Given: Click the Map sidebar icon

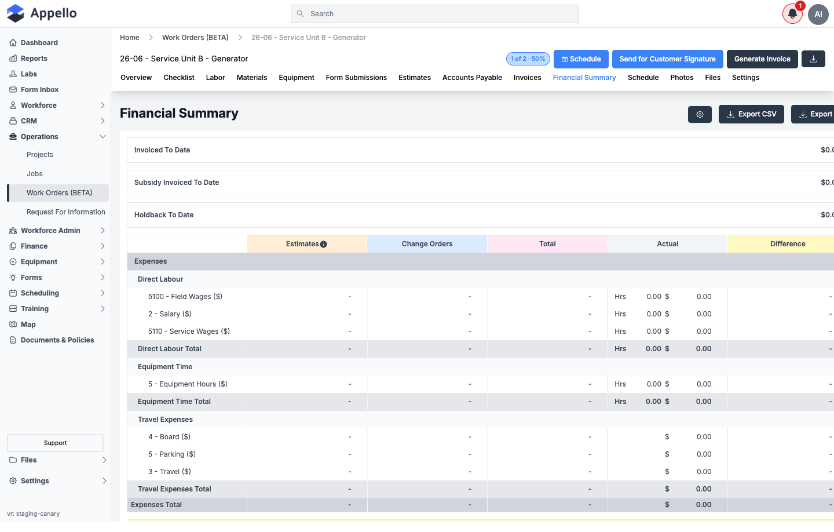Looking at the screenshot, I should coord(13,325).
